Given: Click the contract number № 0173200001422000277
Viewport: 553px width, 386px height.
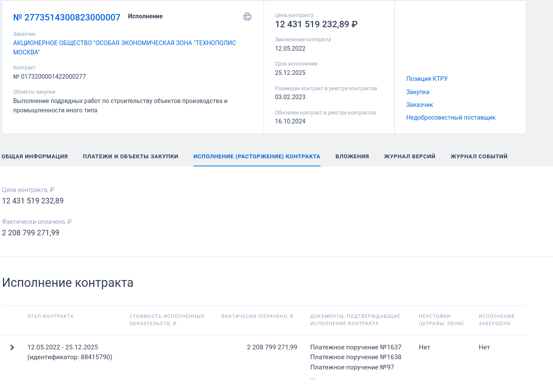Looking at the screenshot, I should 49,77.
